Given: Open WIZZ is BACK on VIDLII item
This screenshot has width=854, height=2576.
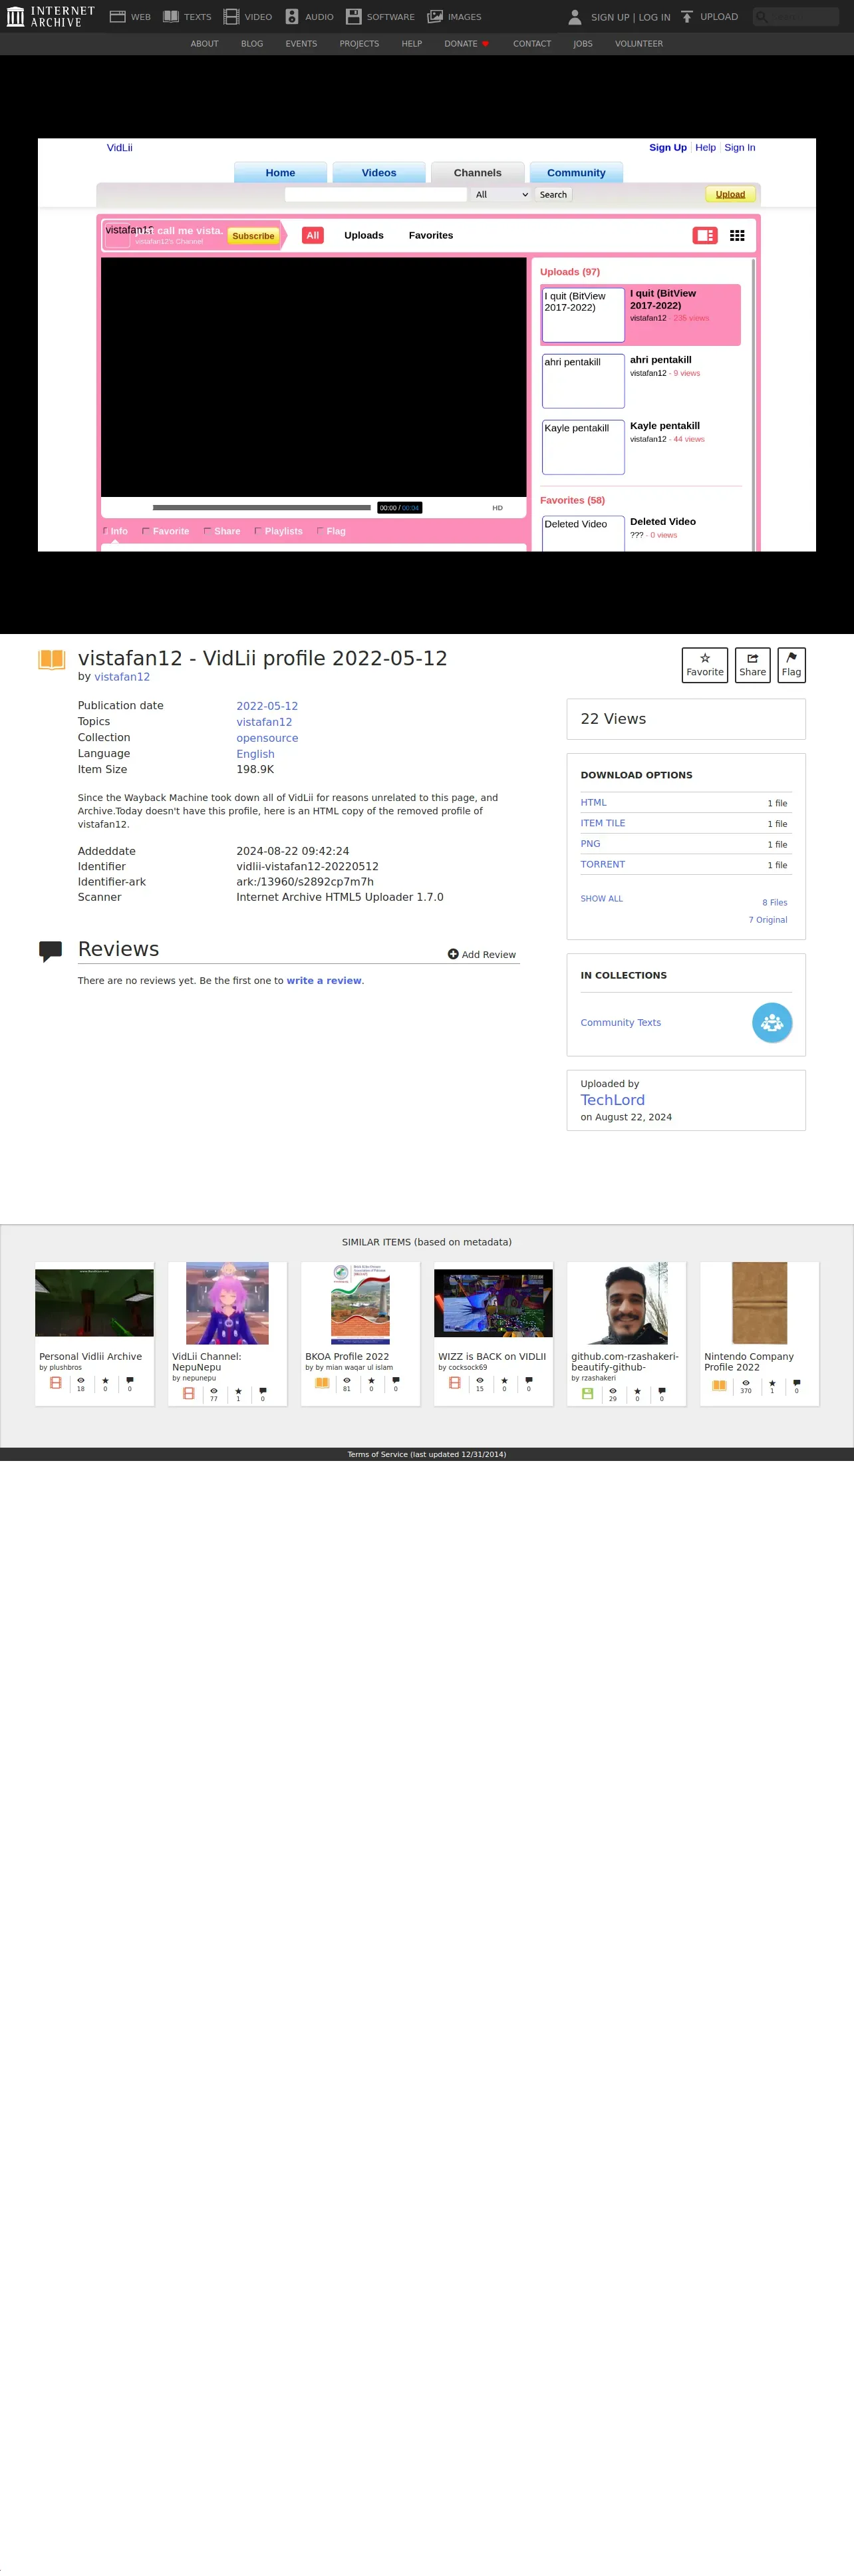Looking at the screenshot, I should click(x=493, y=1333).
